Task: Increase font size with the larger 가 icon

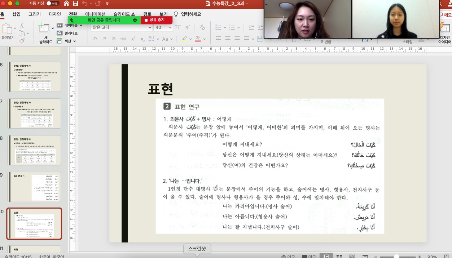Action: (x=178, y=27)
